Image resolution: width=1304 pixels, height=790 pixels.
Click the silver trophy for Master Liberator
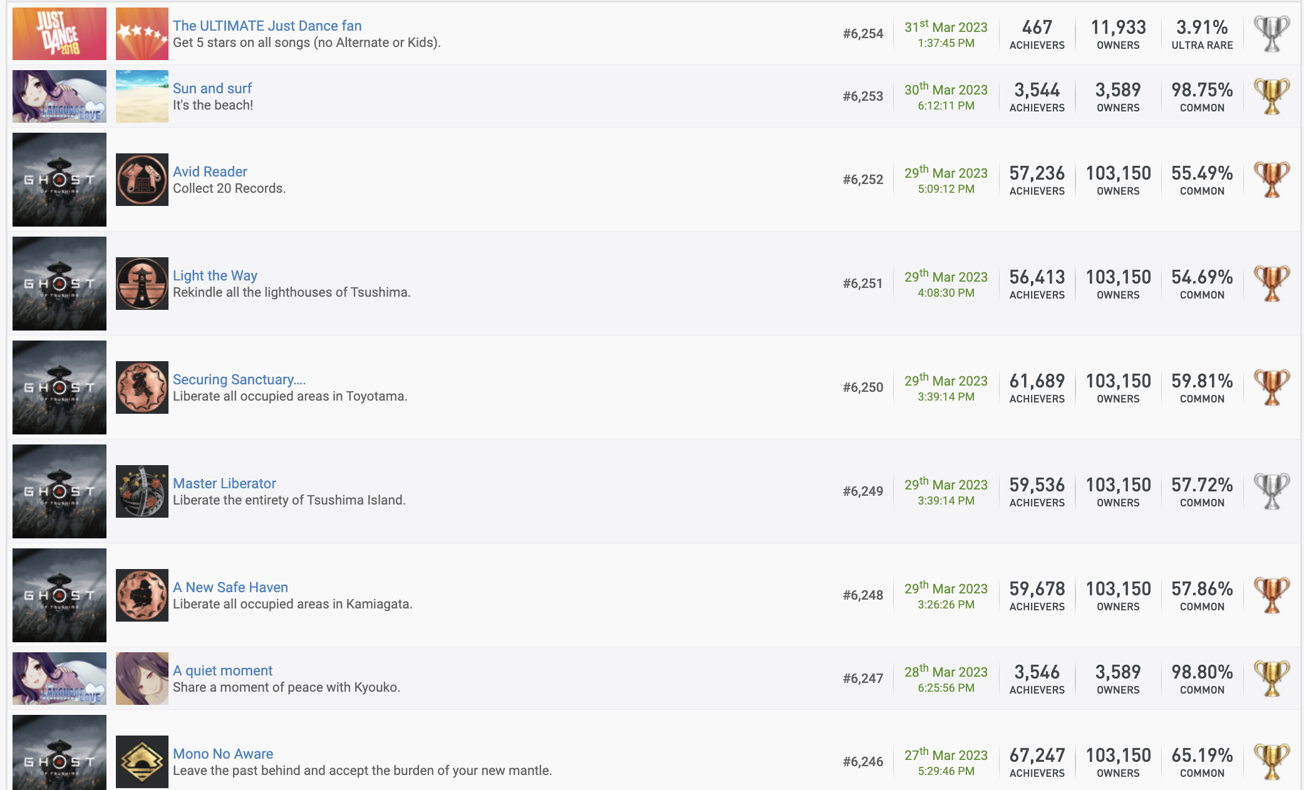(1271, 491)
